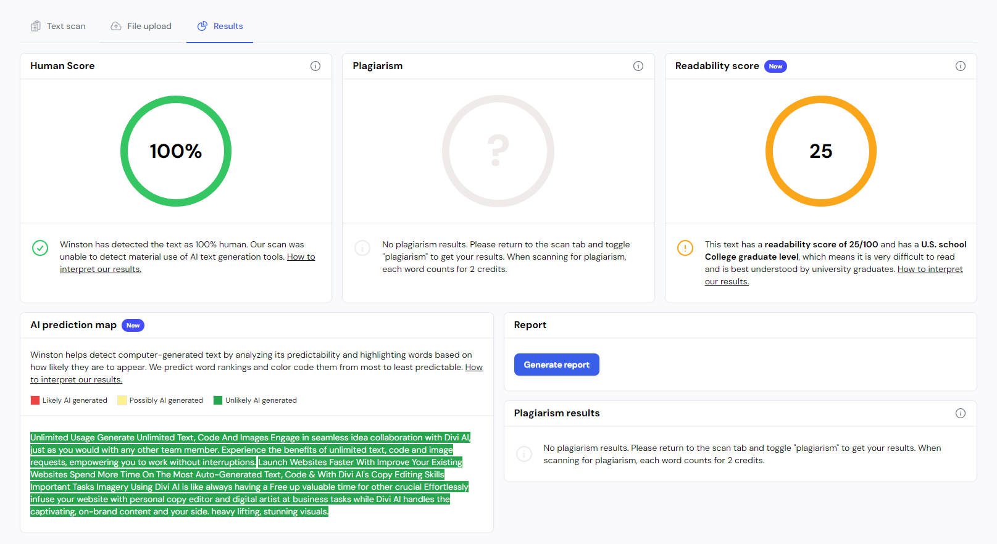The image size is (997, 544).
Task: Open the Readability score info icon
Action: 961,66
